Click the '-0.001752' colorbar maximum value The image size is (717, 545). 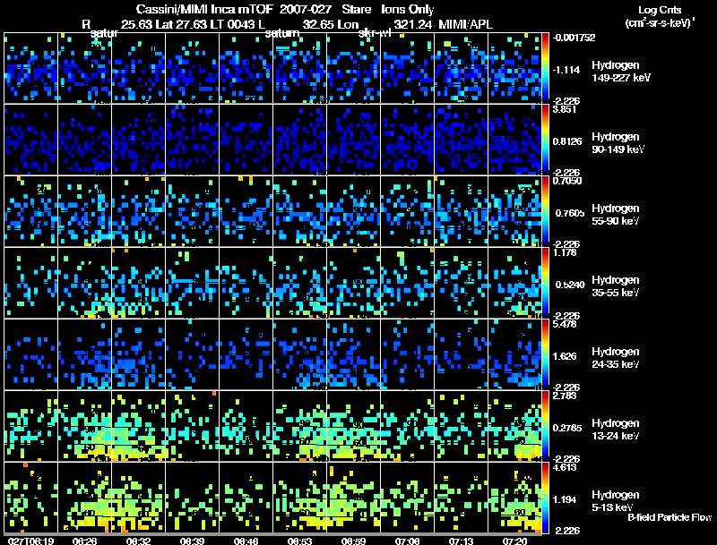point(574,38)
